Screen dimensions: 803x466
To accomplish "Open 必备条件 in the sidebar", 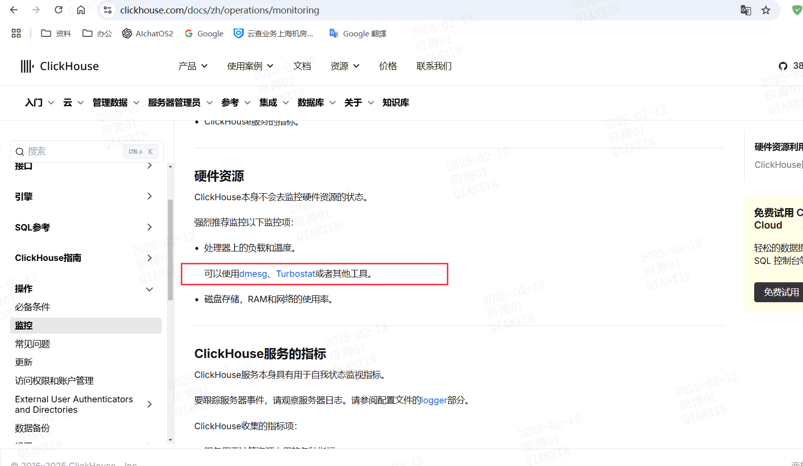I will (32, 307).
